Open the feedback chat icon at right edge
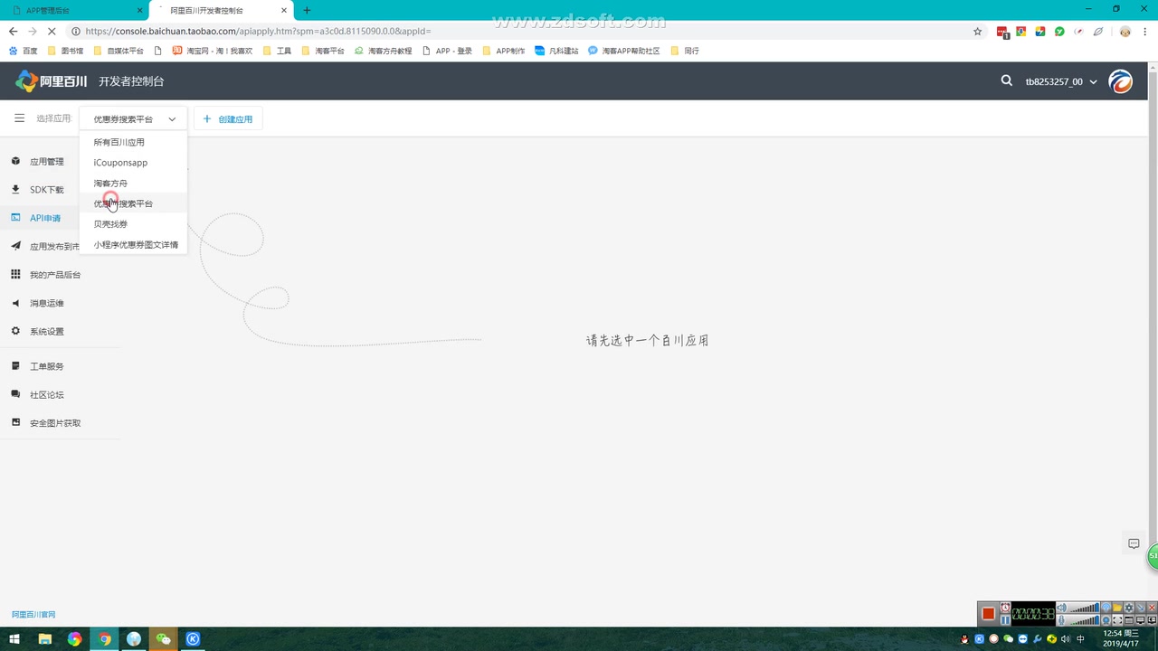This screenshot has height=651, width=1158. (x=1134, y=543)
